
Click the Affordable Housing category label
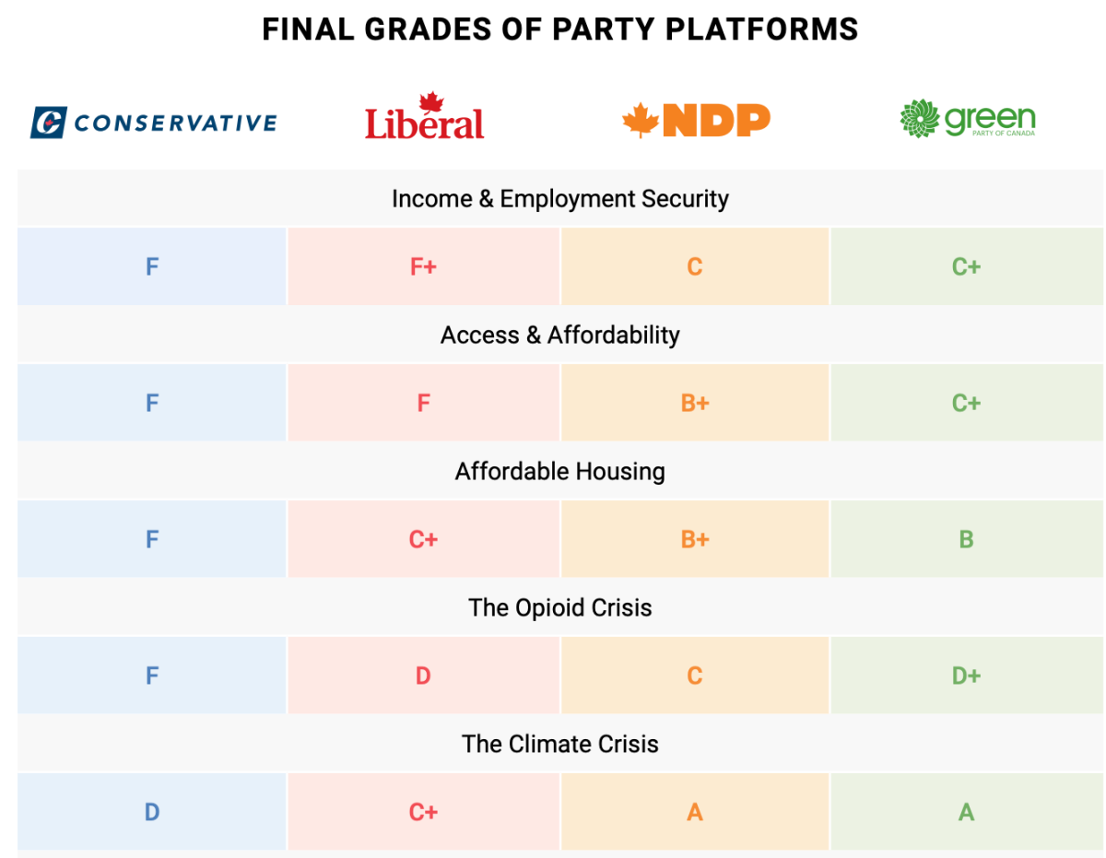pos(560,471)
